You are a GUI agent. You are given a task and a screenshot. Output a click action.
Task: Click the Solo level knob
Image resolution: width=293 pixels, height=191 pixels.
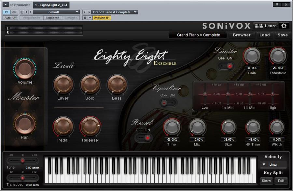click(90, 85)
